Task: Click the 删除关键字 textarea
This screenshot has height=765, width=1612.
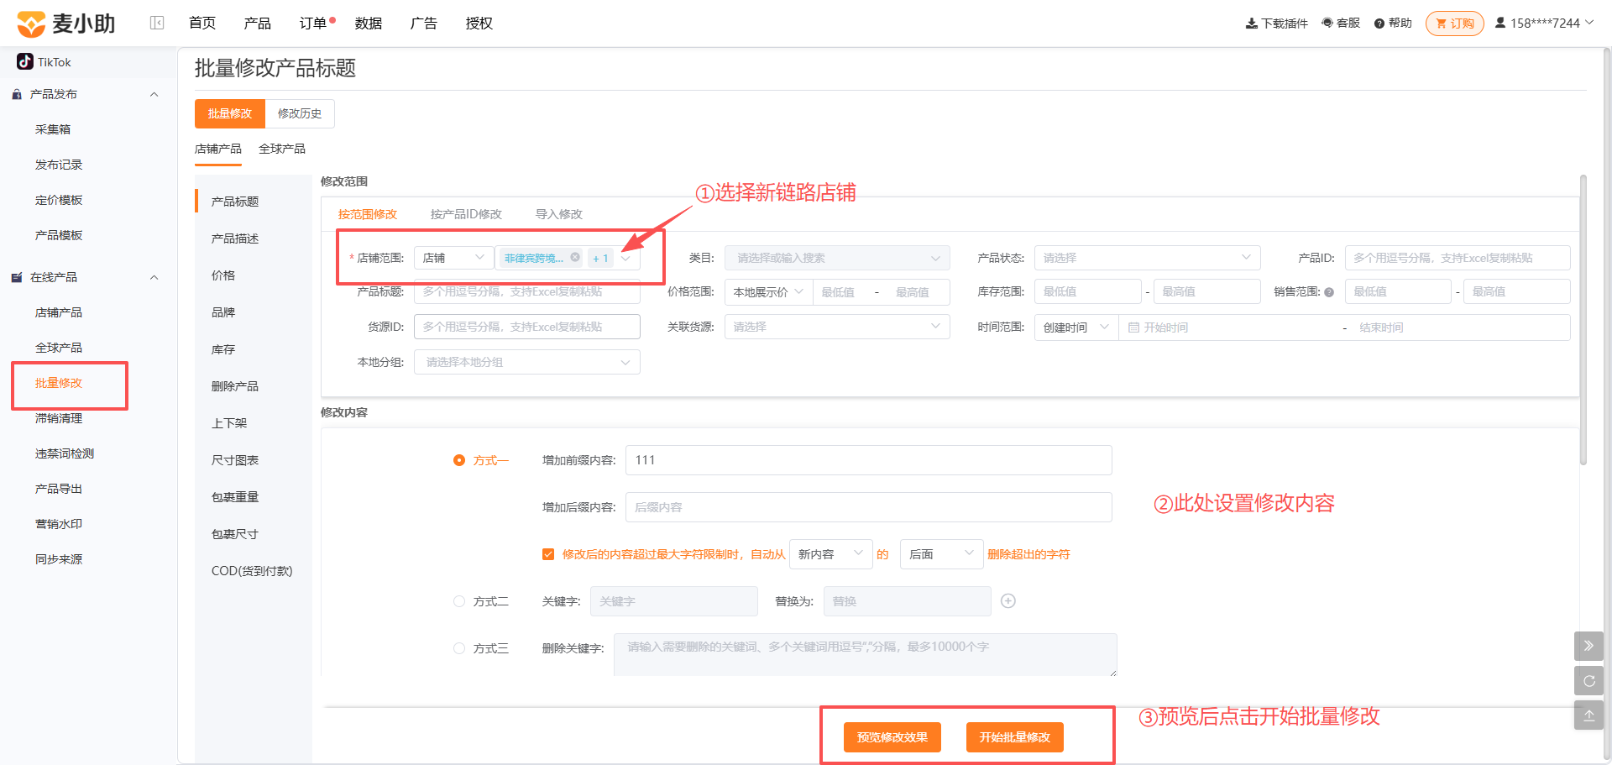Action: 866,655
